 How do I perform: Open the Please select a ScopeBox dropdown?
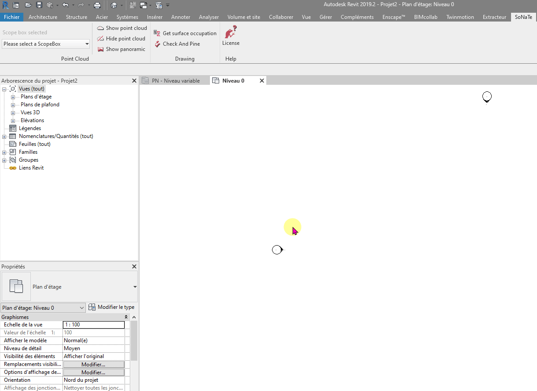click(87, 44)
